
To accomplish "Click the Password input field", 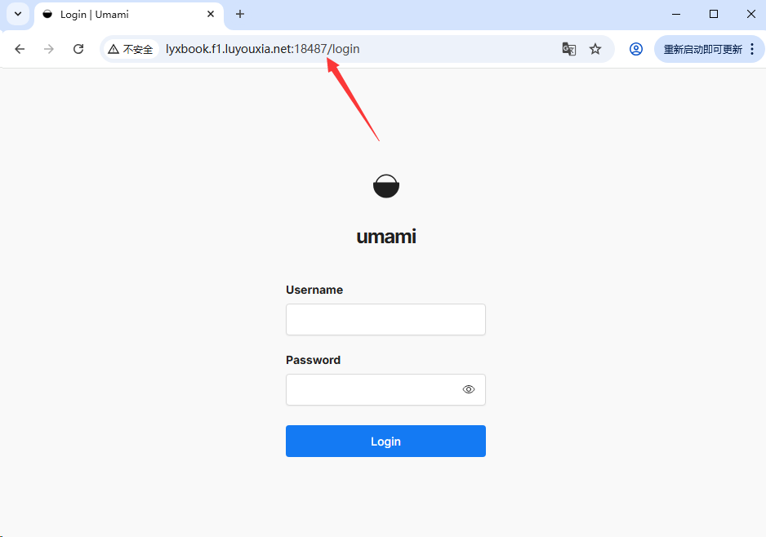I will coord(385,389).
